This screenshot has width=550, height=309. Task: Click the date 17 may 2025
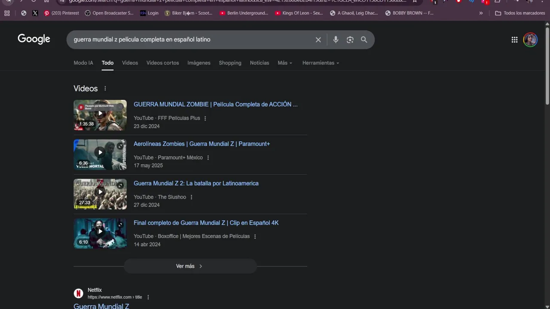click(148, 166)
